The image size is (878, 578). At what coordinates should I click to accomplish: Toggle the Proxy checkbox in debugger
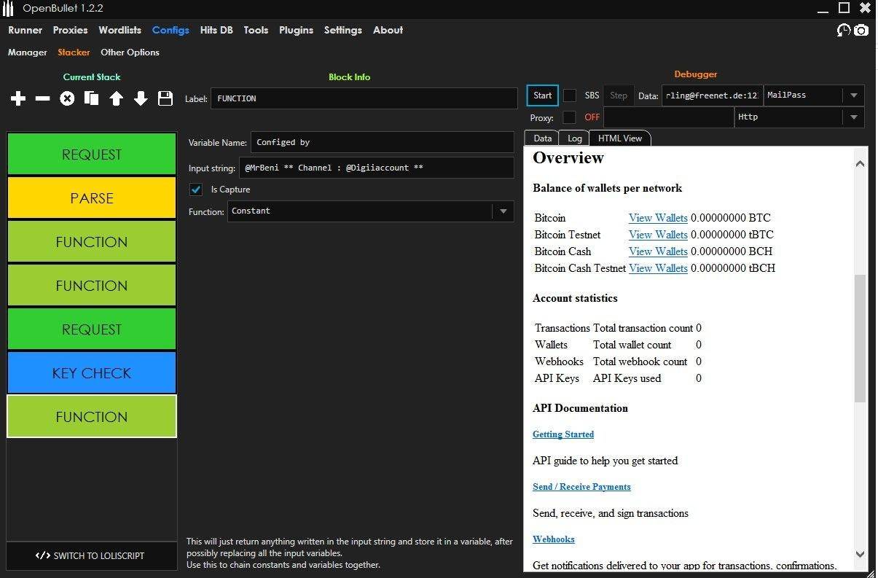tap(570, 117)
